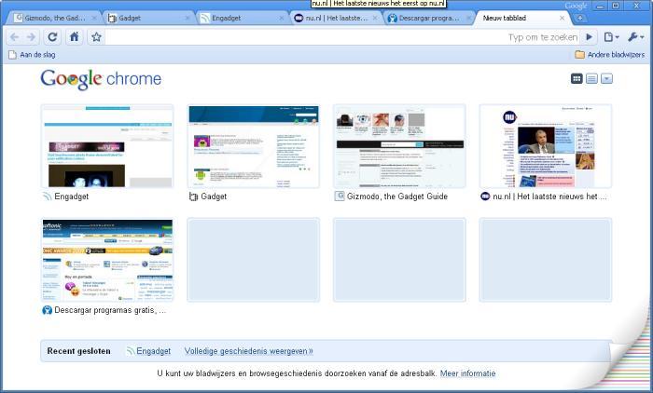This screenshot has height=393, width=653.
Task: Click the 'Meer informatie' link
Action: [467, 373]
